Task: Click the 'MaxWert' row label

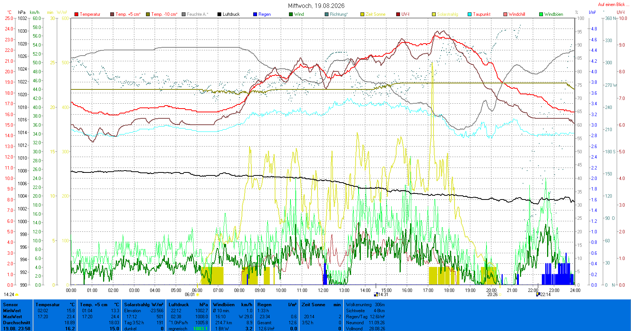Action: pyautogui.click(x=12, y=317)
